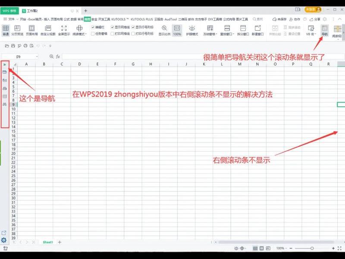Open the 图片工具 picture tools tab
The width and height of the screenshot is (345, 259).
click(242, 19)
